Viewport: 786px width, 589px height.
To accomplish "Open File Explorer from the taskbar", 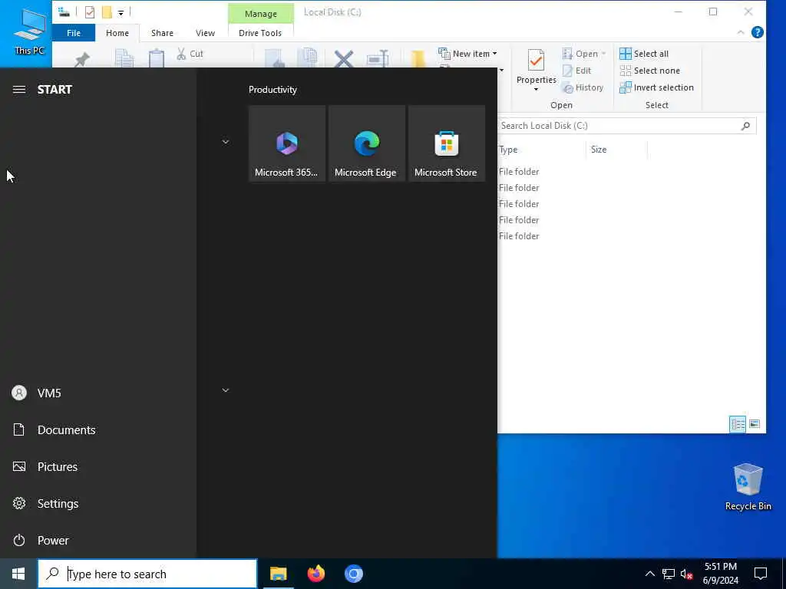I will click(278, 574).
